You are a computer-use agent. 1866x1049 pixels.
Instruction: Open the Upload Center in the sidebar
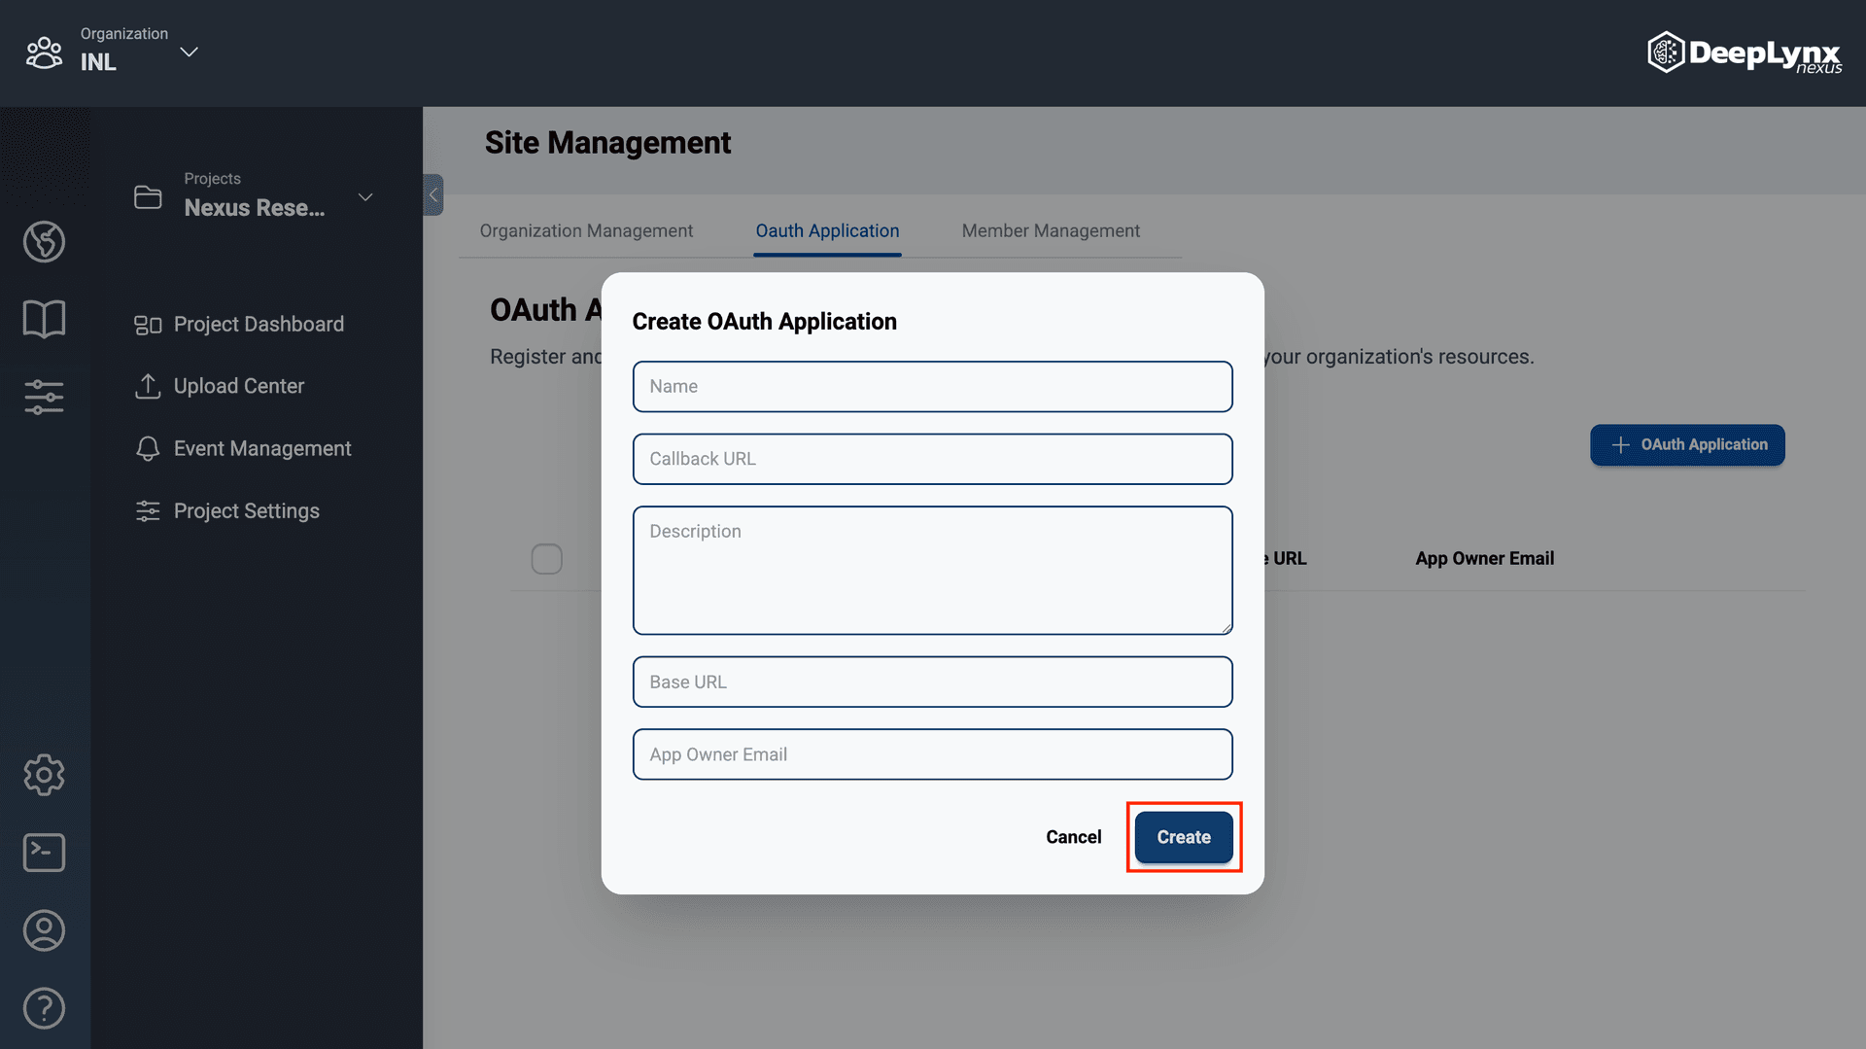tap(238, 386)
